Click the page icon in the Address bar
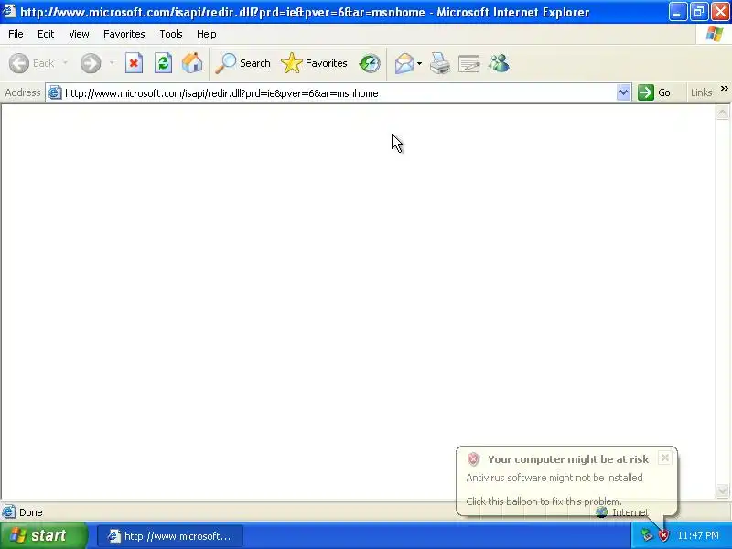Viewport: 732px width, 549px height. point(55,93)
